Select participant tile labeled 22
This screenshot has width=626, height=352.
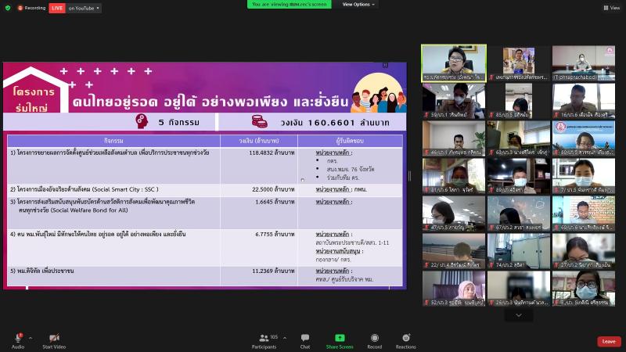point(454,251)
